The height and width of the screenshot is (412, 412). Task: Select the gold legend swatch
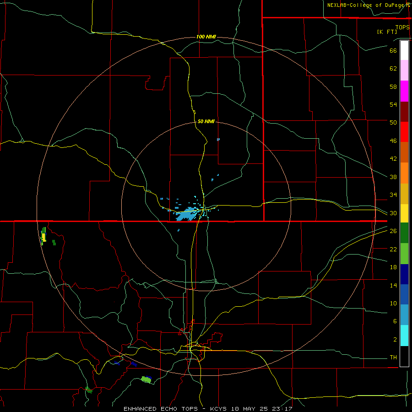pyautogui.click(x=404, y=194)
